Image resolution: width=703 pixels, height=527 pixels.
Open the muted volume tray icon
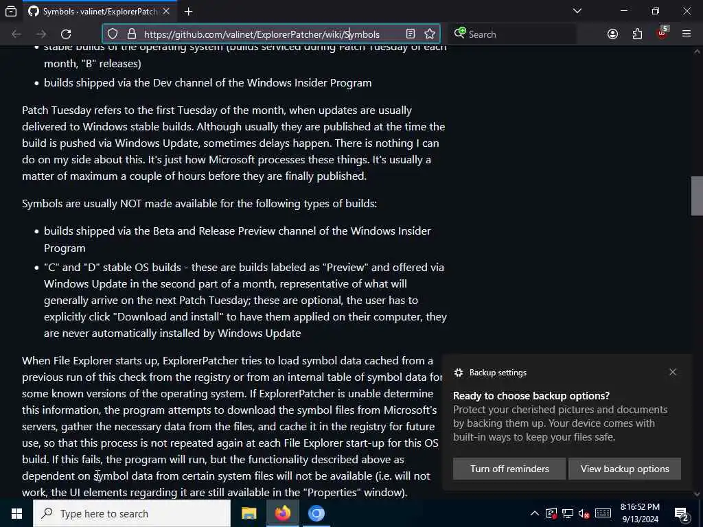(584, 513)
